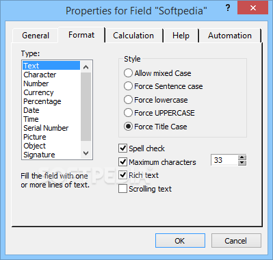Decrease maximum characters with down spinner

[x=242, y=163]
